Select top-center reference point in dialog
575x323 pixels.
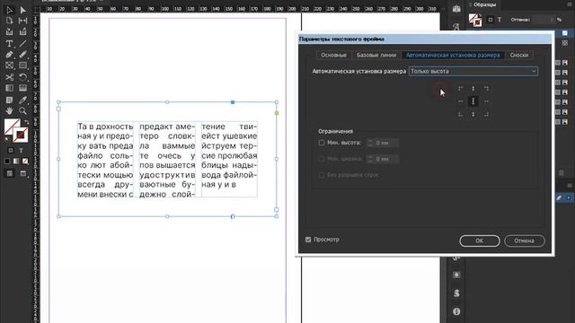click(473, 89)
